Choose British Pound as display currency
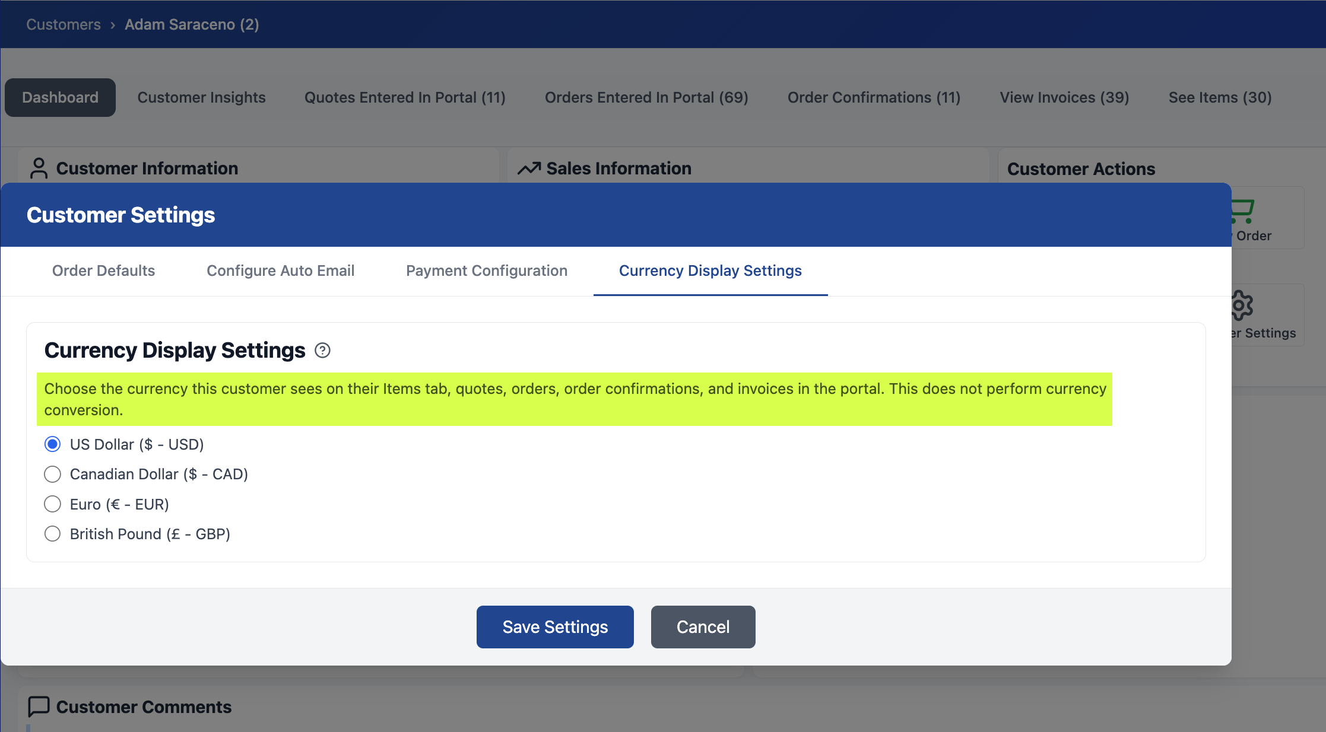 [53, 534]
